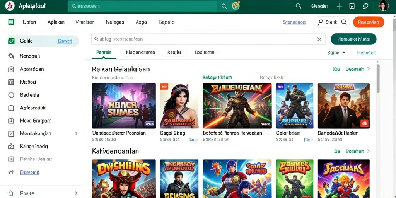Screen dimensions: 396x198
Task: Click the Nokoa sidebar icon
Action: [x=11, y=82]
